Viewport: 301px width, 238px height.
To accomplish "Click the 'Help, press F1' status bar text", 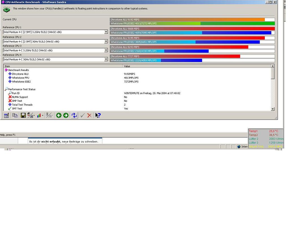I will (x=8, y=135).
